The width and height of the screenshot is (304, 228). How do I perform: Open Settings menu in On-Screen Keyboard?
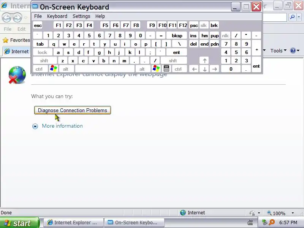tap(81, 16)
